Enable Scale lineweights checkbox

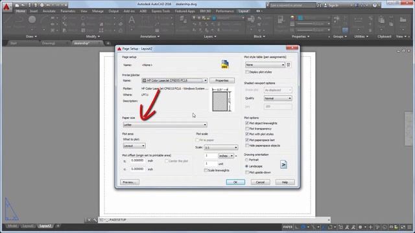coord(206,170)
